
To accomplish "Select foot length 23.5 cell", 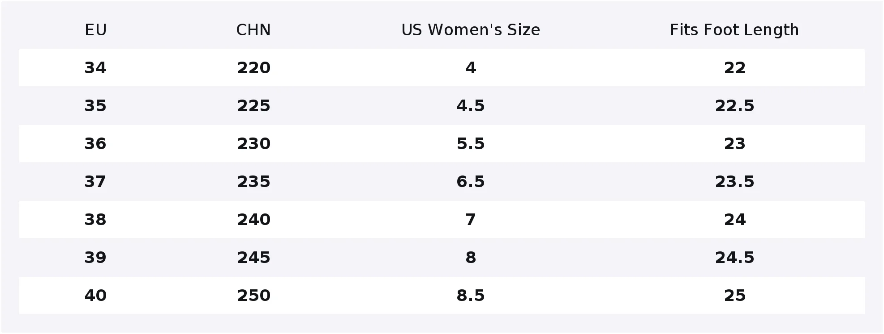I will coord(734,182).
